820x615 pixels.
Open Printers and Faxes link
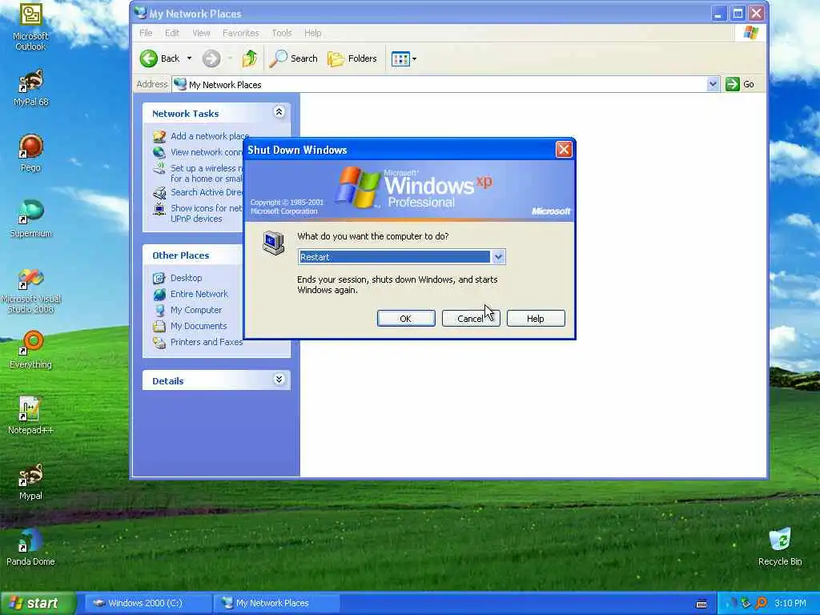coord(207,342)
